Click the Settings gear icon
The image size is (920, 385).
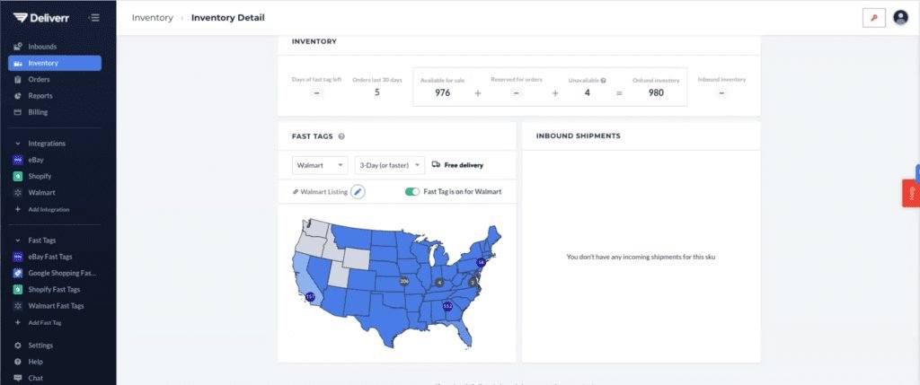pos(18,346)
